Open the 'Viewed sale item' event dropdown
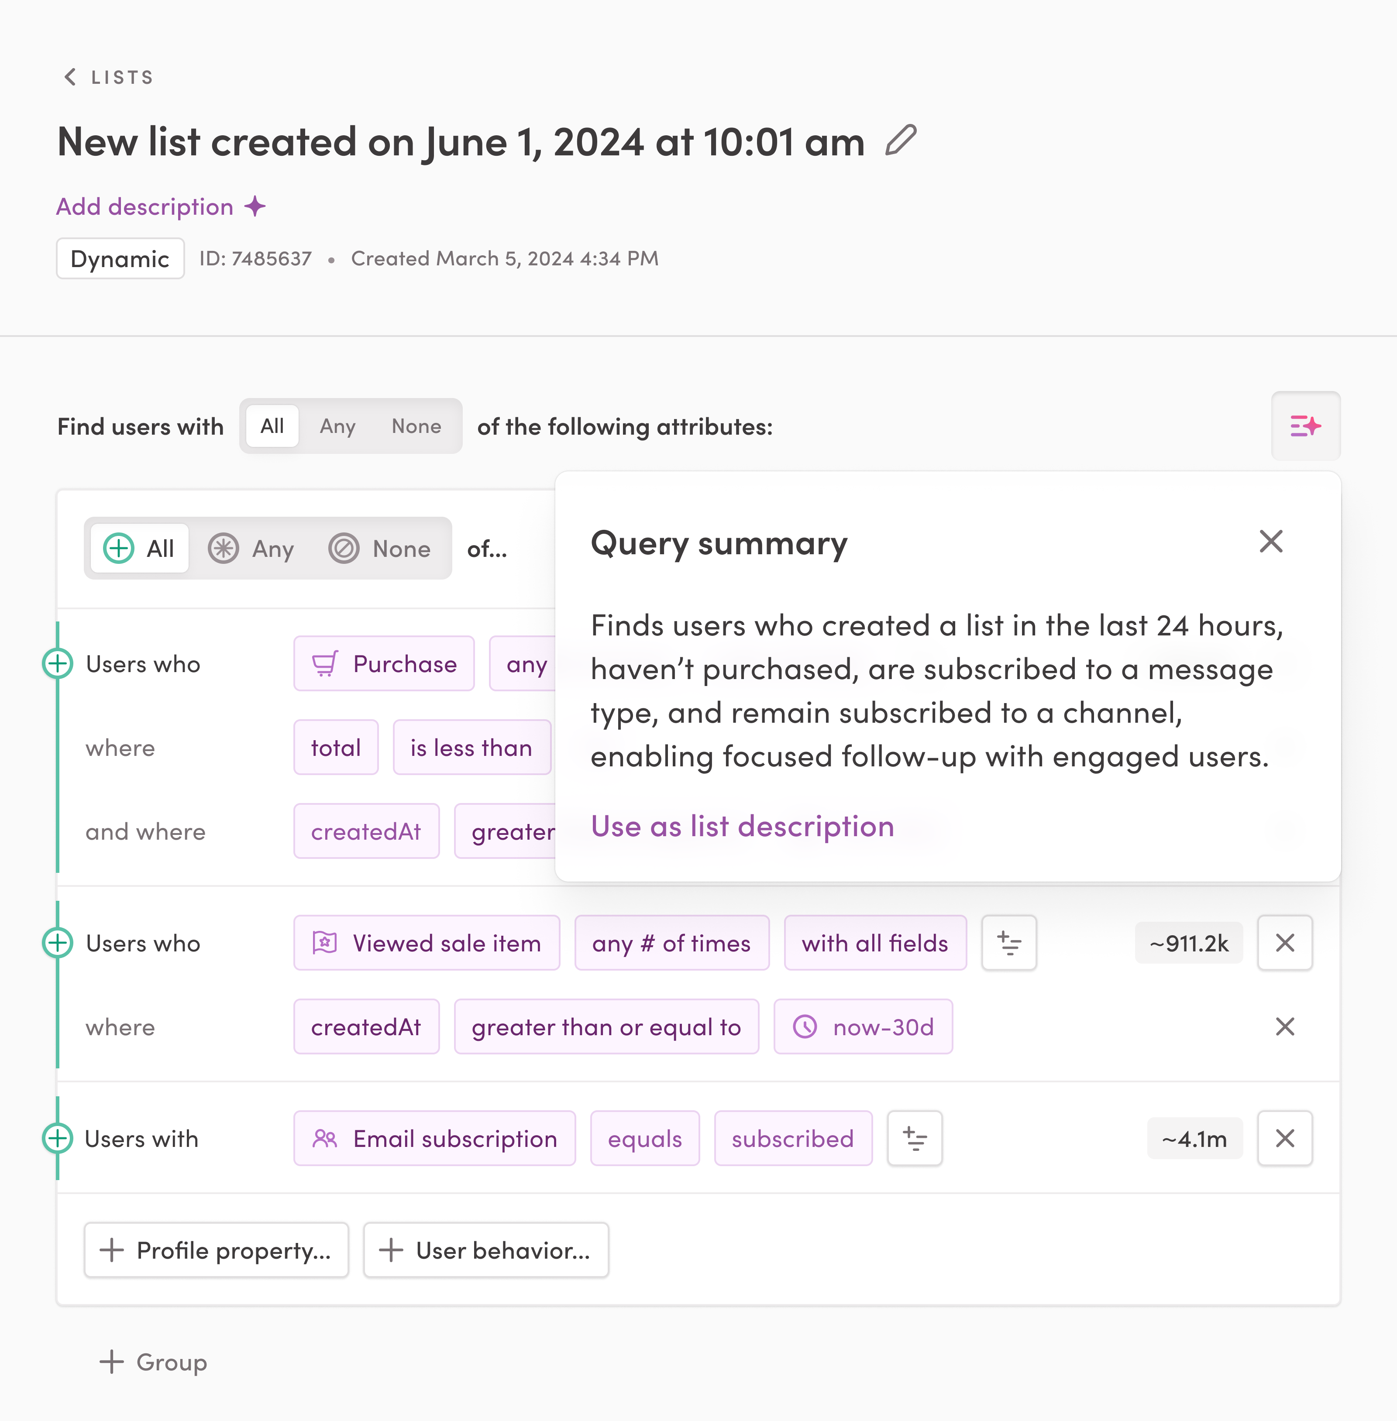 coord(427,943)
